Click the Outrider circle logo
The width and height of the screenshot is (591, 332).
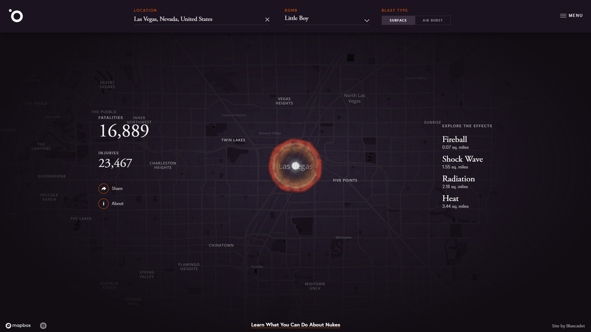coord(16,16)
